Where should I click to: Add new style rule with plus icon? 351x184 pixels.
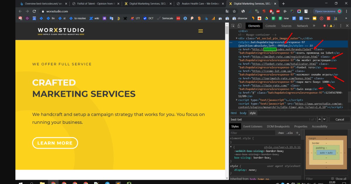(297, 133)
